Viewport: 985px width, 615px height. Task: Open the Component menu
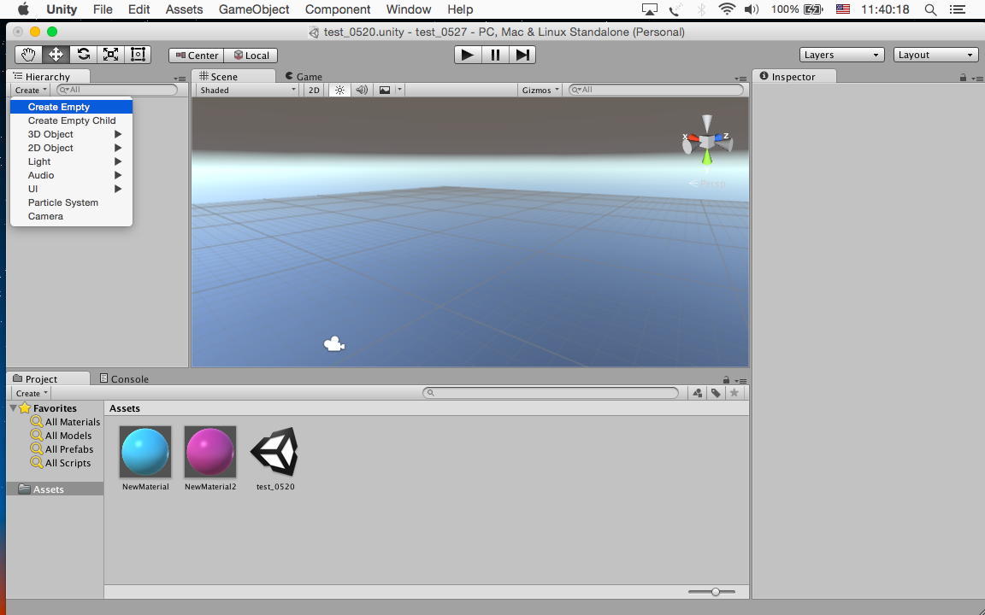[x=338, y=9]
